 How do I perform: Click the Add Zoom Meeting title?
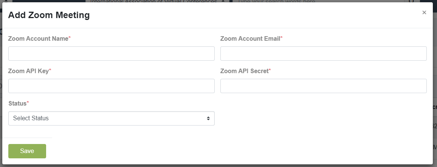[x=49, y=15]
